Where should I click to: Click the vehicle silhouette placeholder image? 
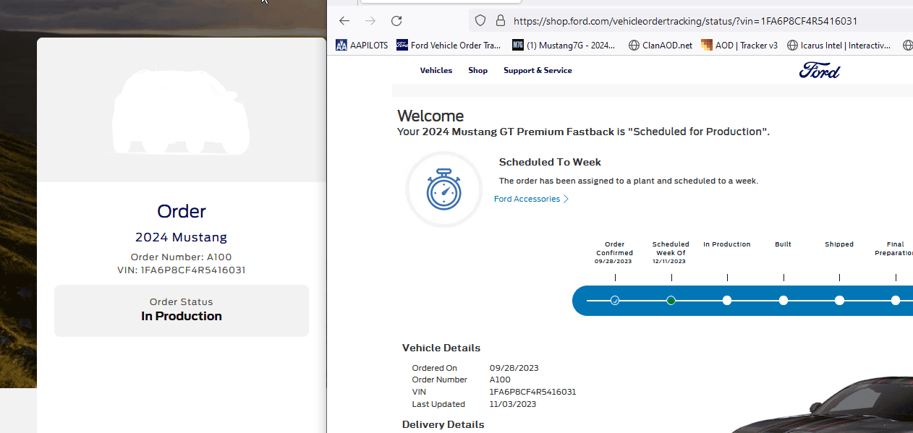pos(182,112)
